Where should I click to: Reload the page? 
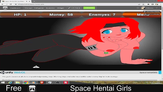(x=11, y=4)
